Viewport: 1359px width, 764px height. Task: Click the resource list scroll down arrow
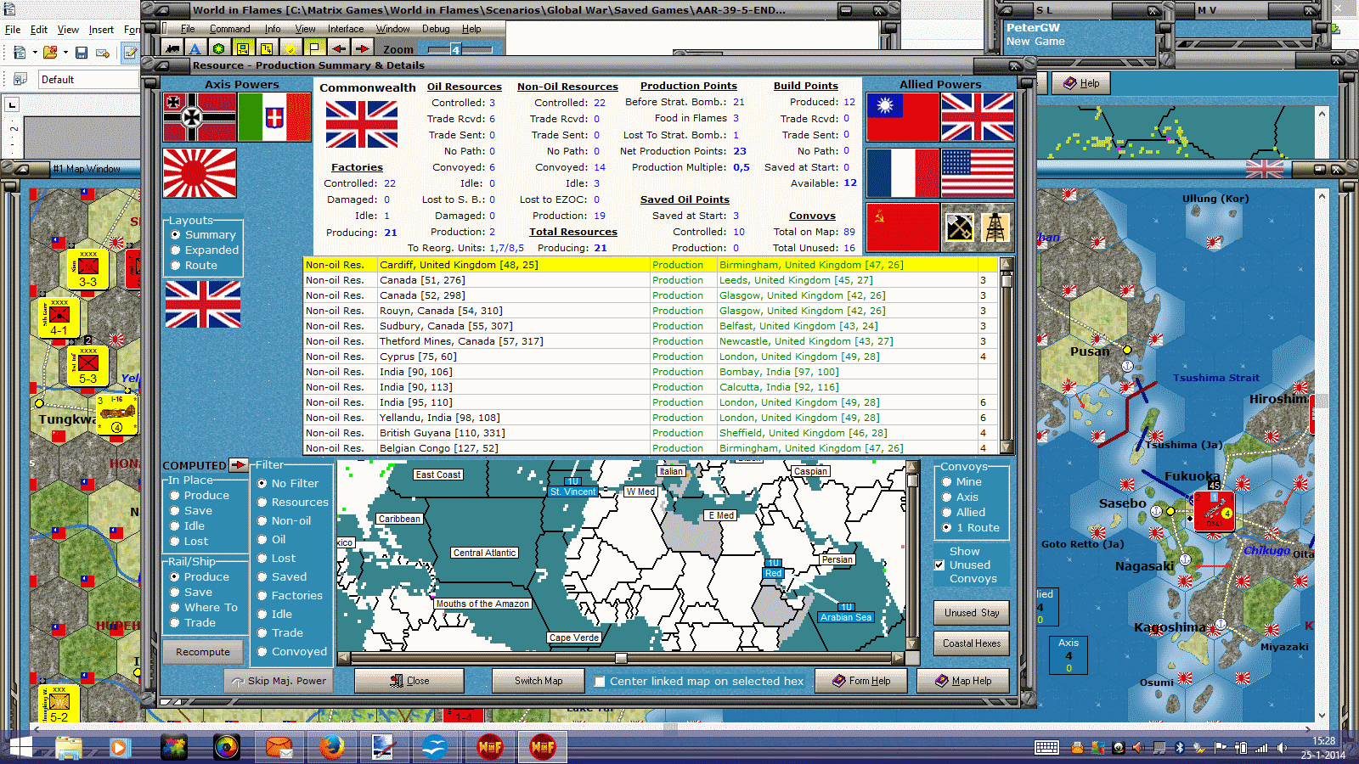1007,447
